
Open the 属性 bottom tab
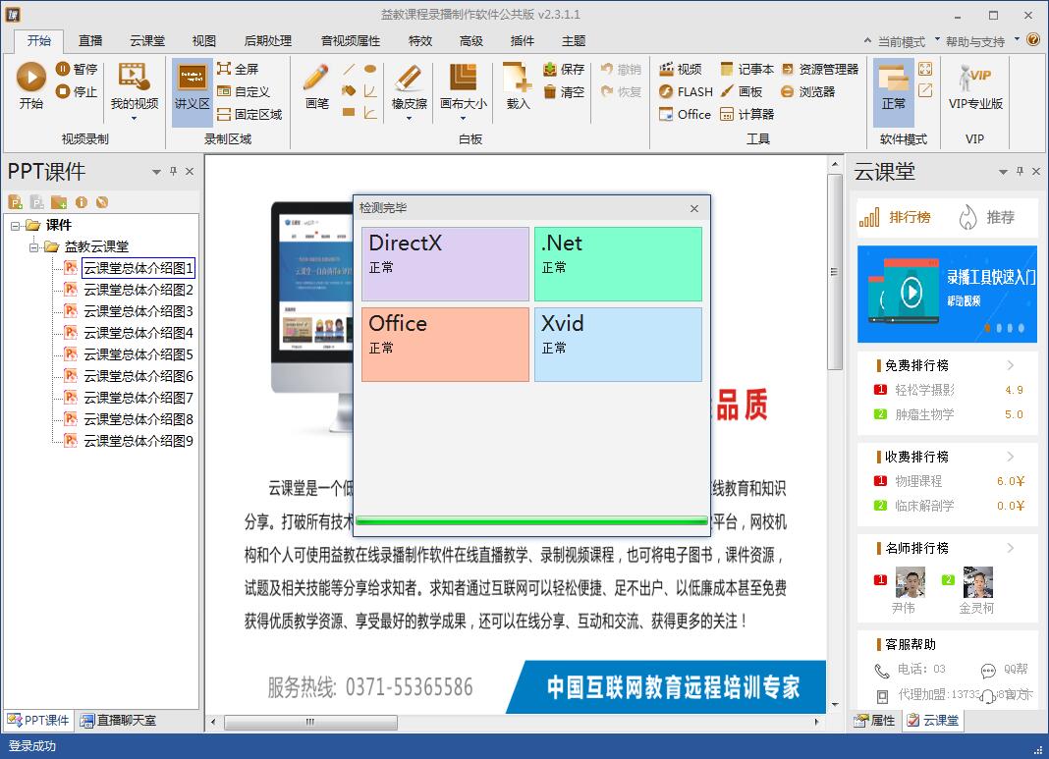(x=874, y=720)
